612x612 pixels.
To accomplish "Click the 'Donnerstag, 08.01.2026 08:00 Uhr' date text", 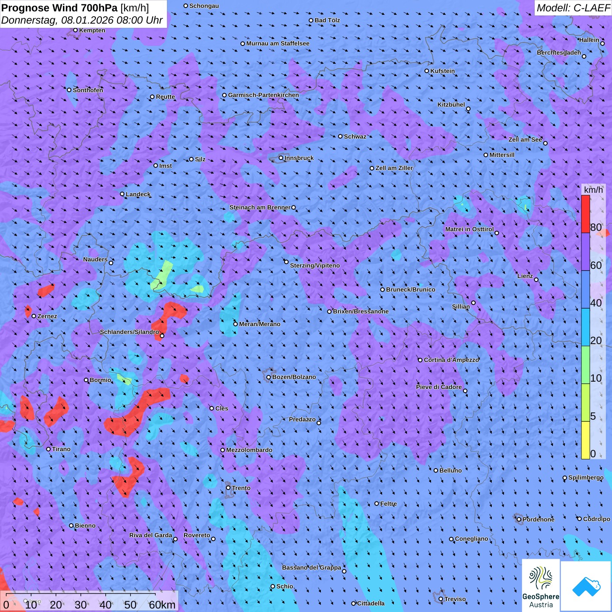I will tap(82, 20).
